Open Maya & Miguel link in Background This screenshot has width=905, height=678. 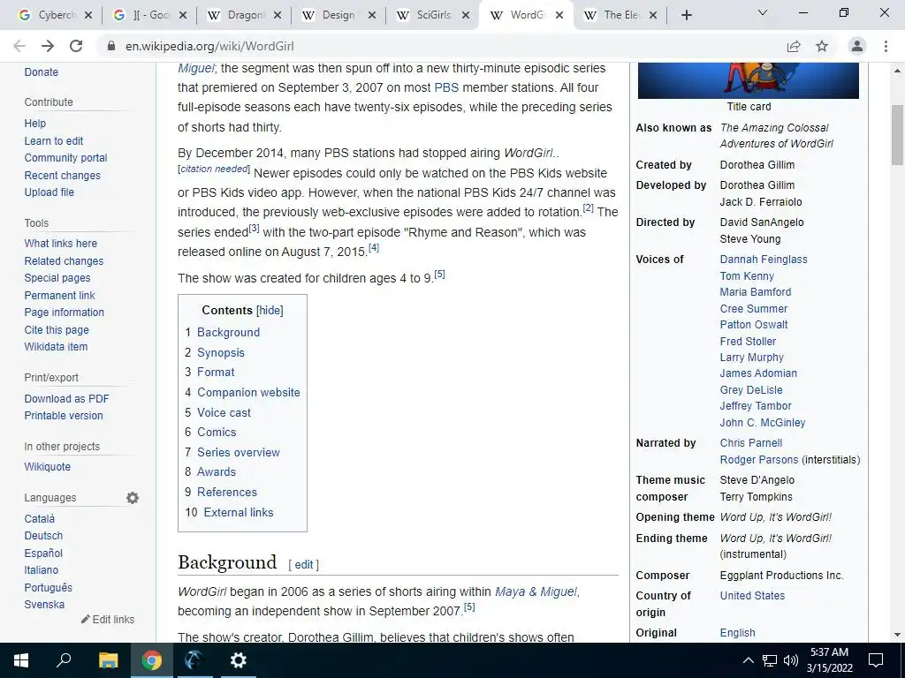pos(536,591)
